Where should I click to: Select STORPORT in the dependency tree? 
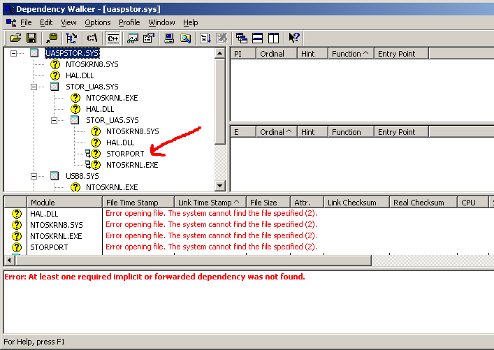(x=125, y=154)
